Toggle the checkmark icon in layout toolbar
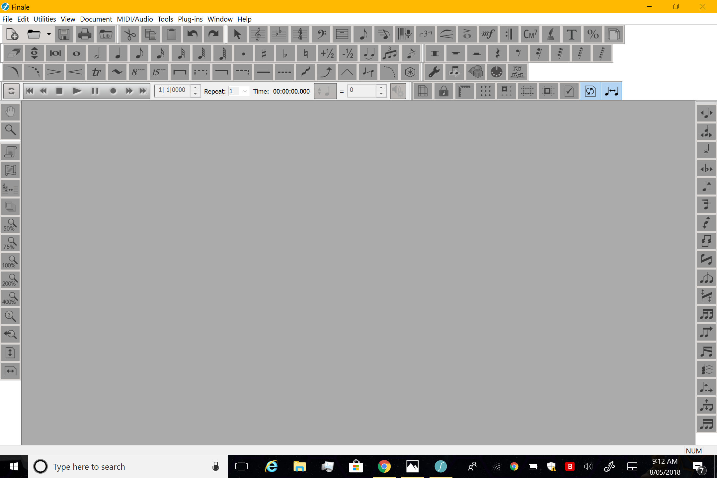This screenshot has height=478, width=717. point(569,91)
